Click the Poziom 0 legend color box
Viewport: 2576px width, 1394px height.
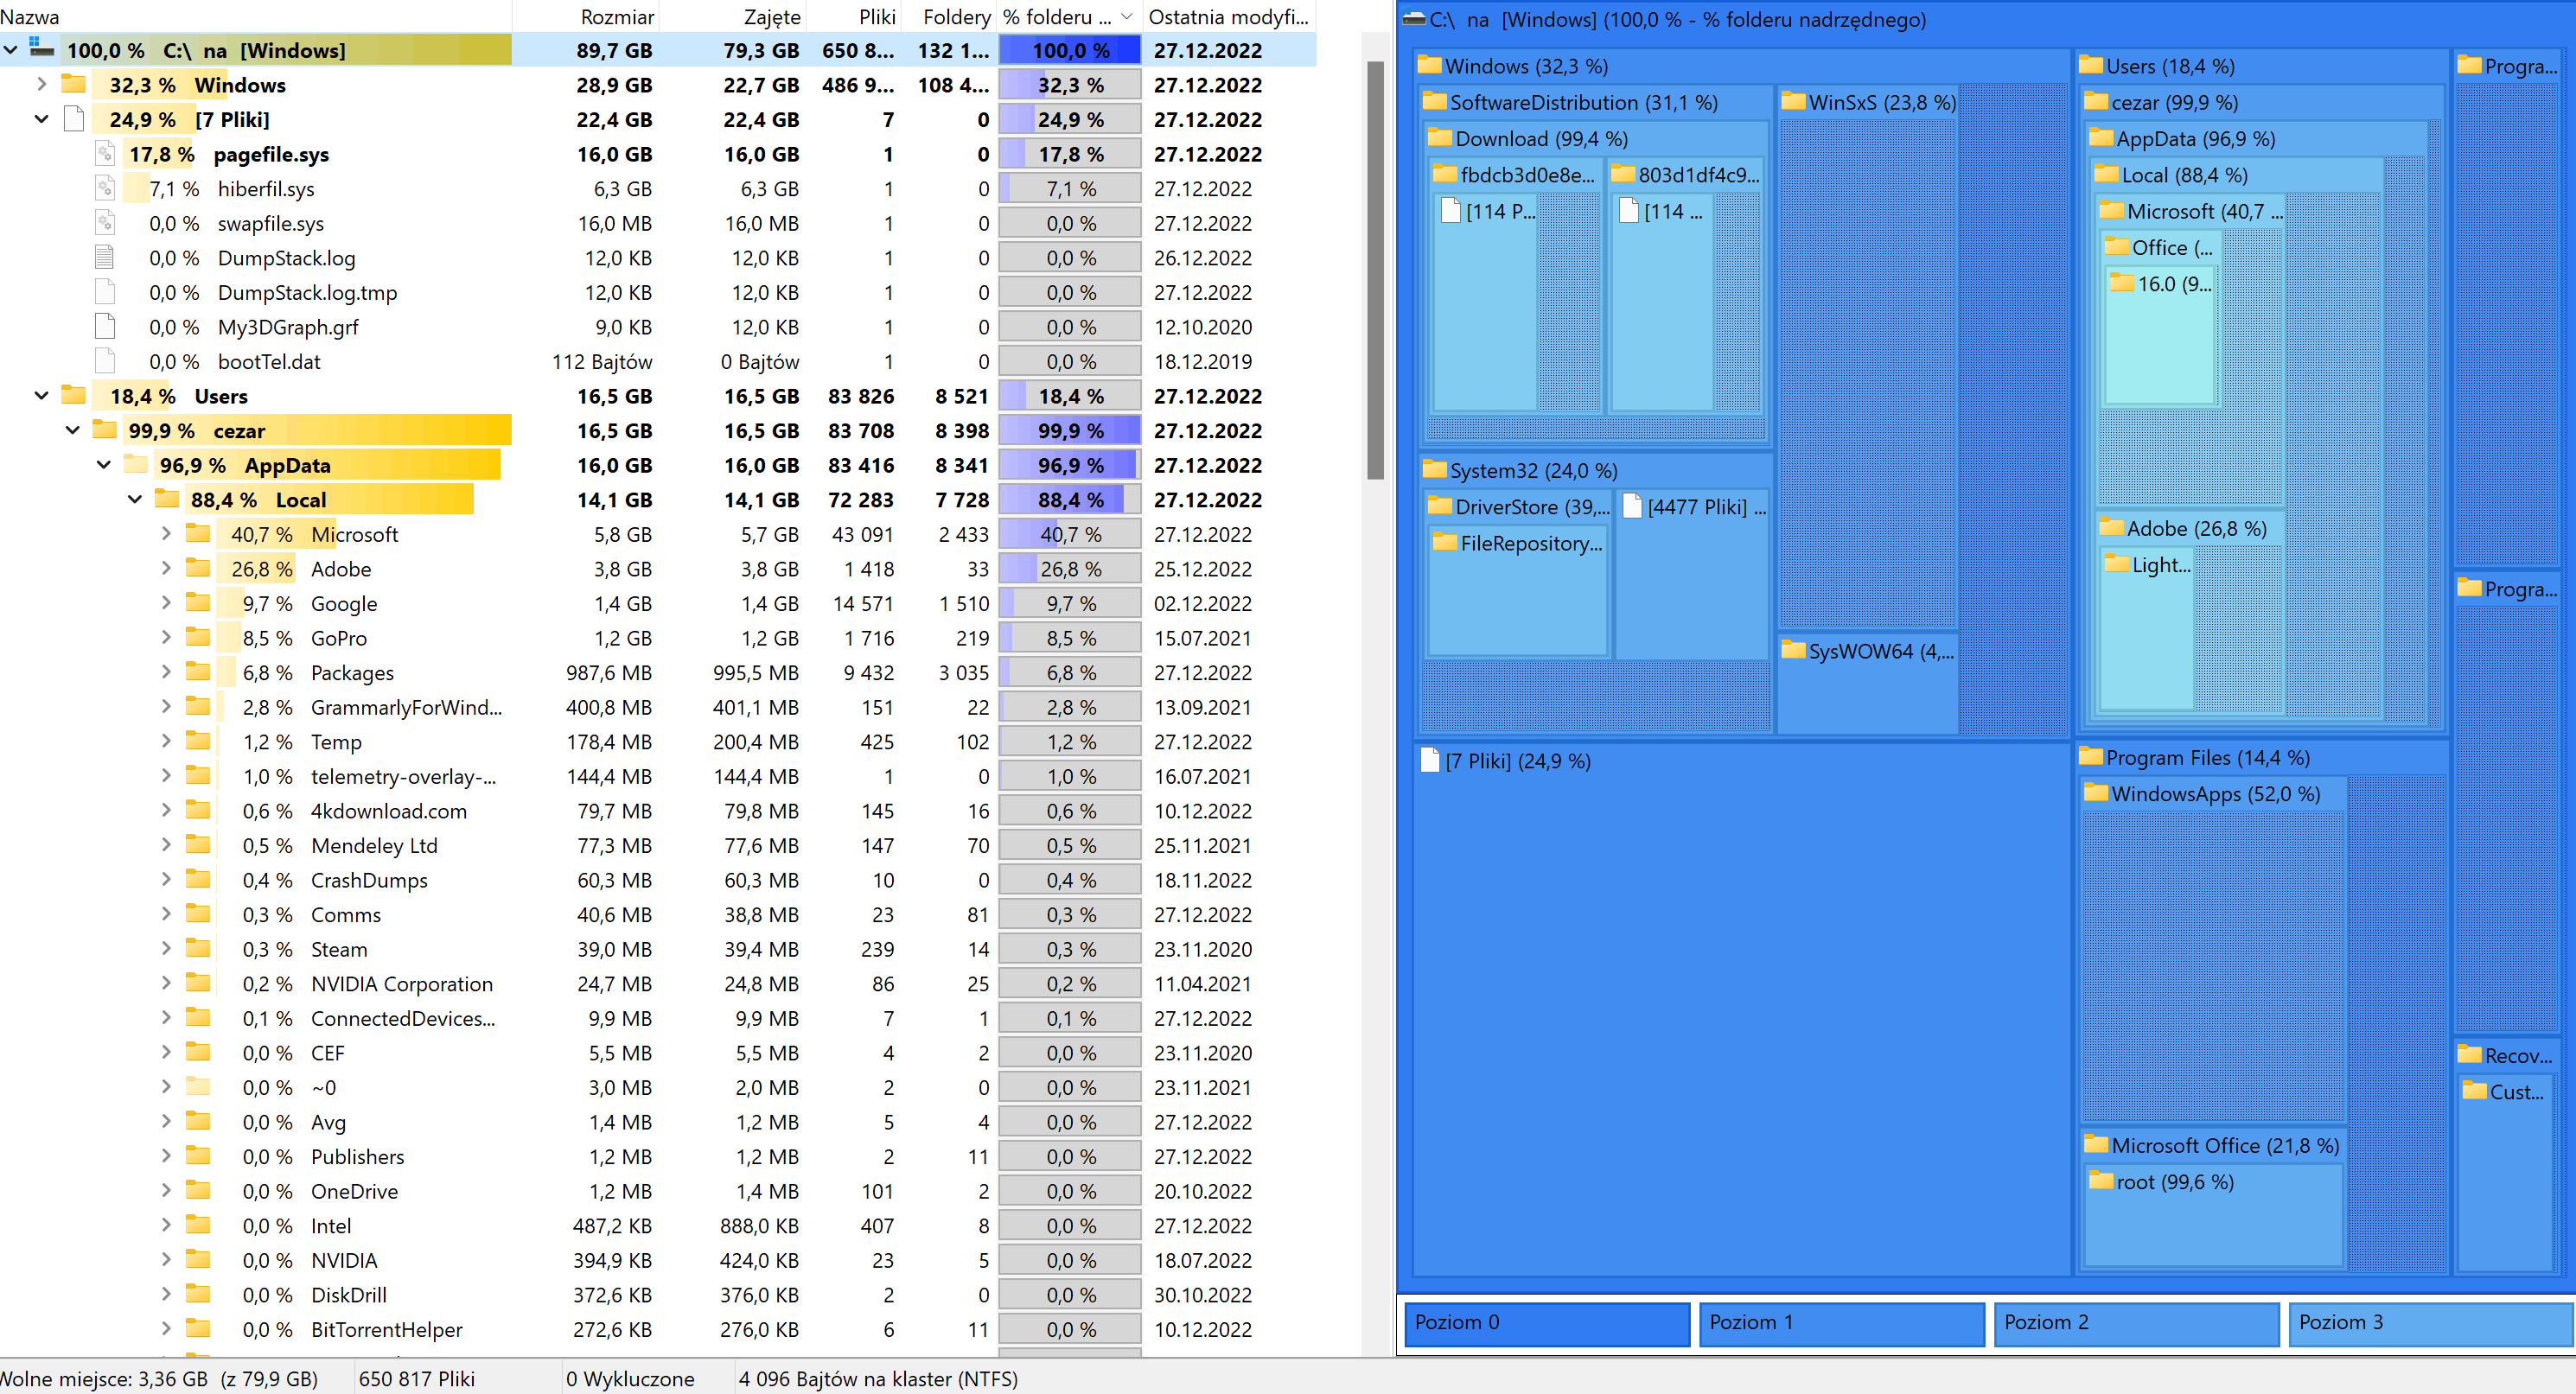[1547, 1322]
